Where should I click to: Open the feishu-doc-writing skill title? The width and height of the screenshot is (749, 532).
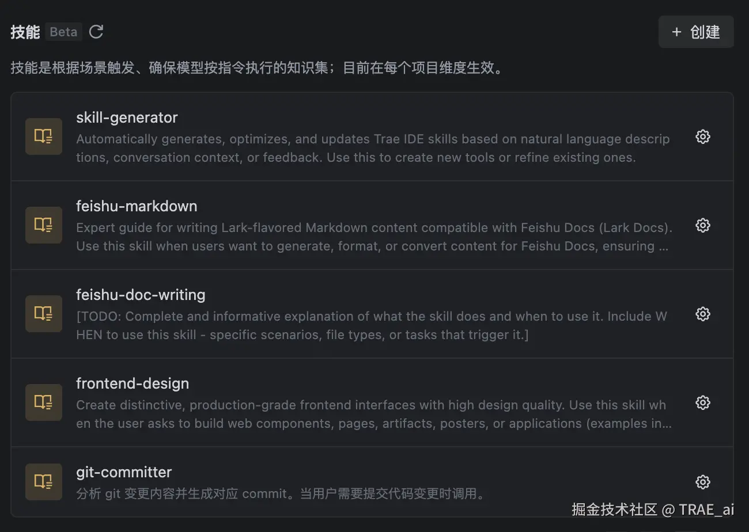coord(141,295)
